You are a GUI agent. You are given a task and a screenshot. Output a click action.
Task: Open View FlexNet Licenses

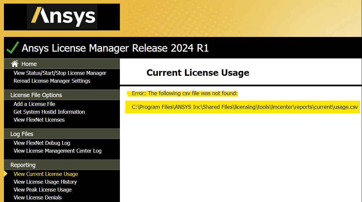39,120
